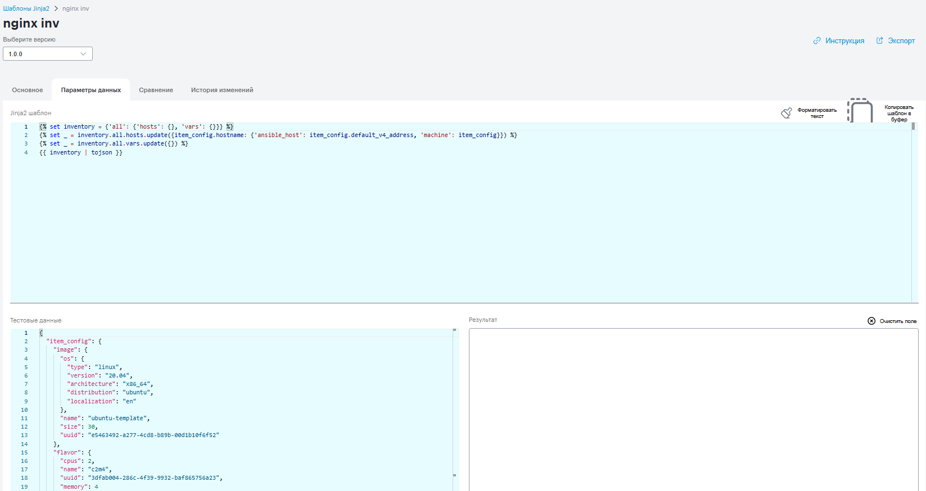Click the nginx inv page heading
This screenshot has width=926, height=491.
(x=31, y=23)
